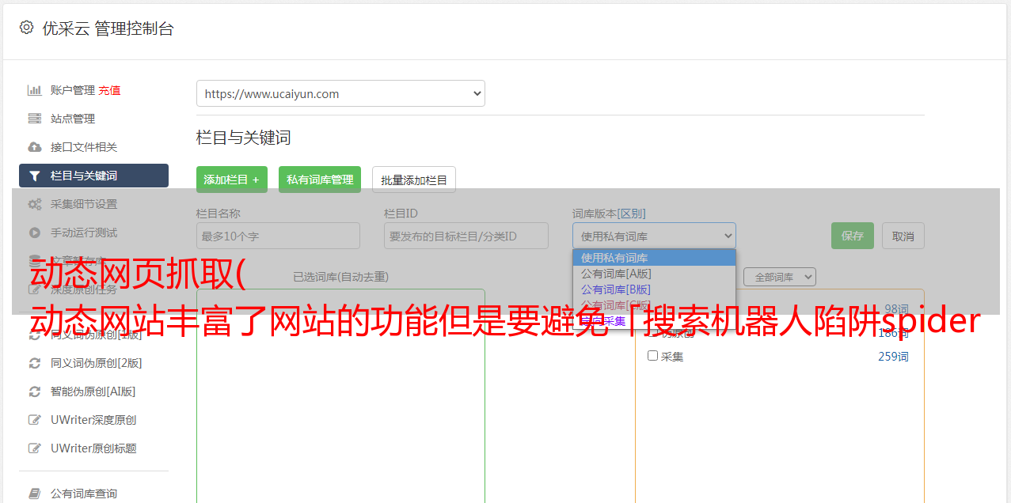Screen dimensions: 1011x503
Task: Click the refresh icon for 同义词伪原创[2版]
Action: click(x=35, y=363)
